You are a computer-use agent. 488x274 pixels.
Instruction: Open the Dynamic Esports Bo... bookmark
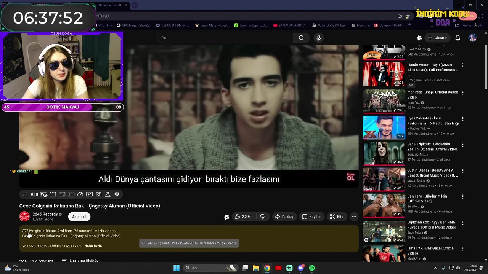(251, 25)
